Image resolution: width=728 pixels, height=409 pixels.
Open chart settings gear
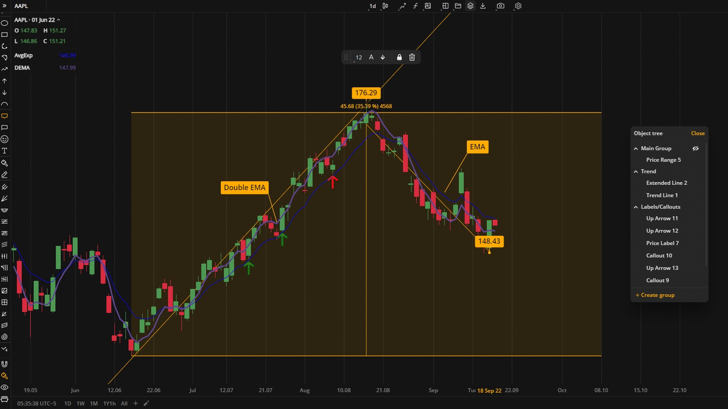[518, 6]
